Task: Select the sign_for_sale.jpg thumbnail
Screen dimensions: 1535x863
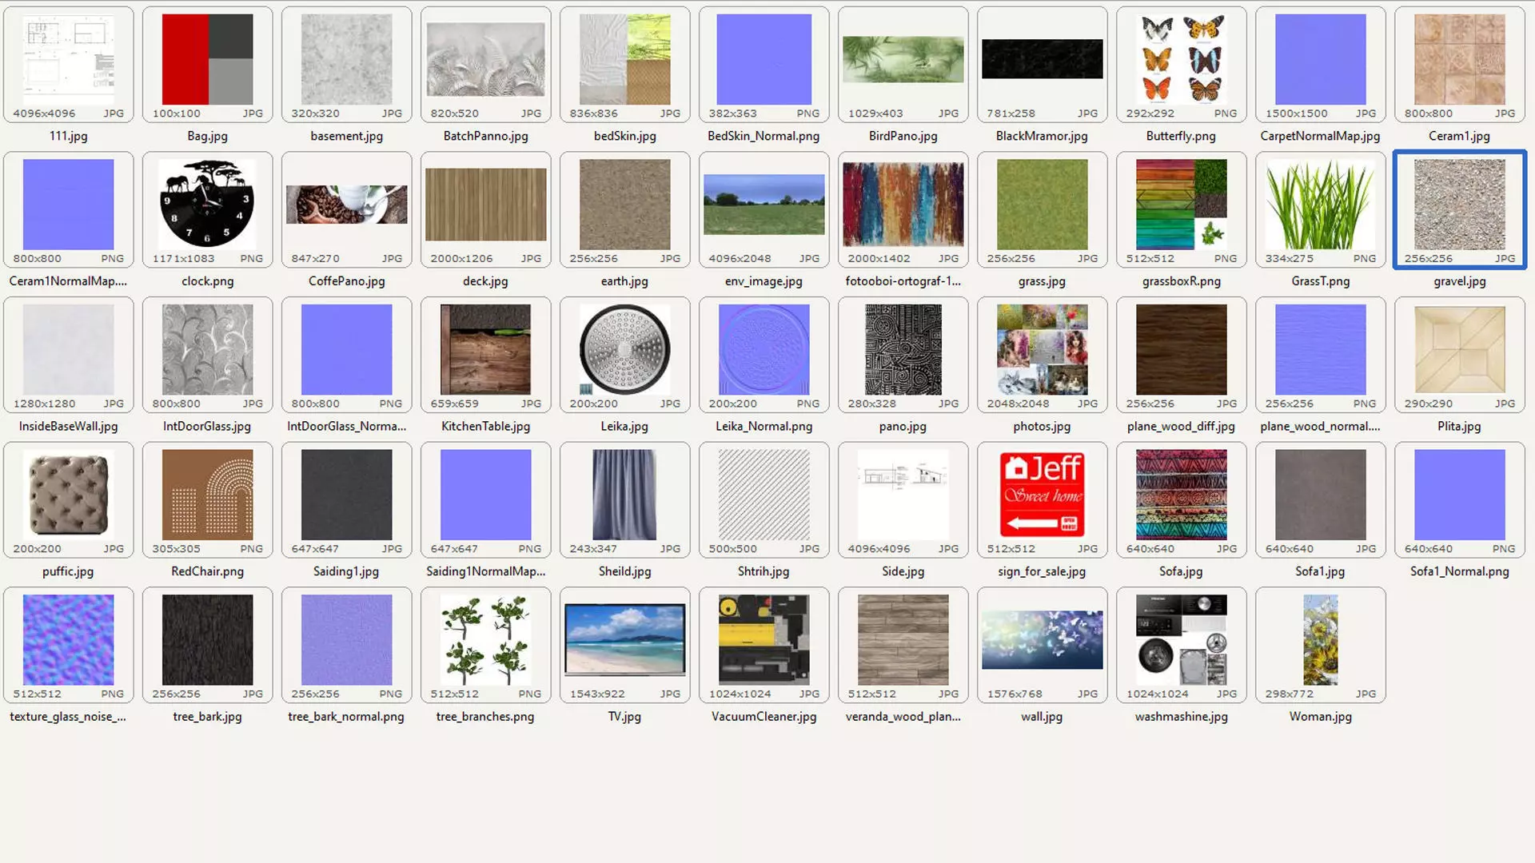Action: coord(1042,495)
